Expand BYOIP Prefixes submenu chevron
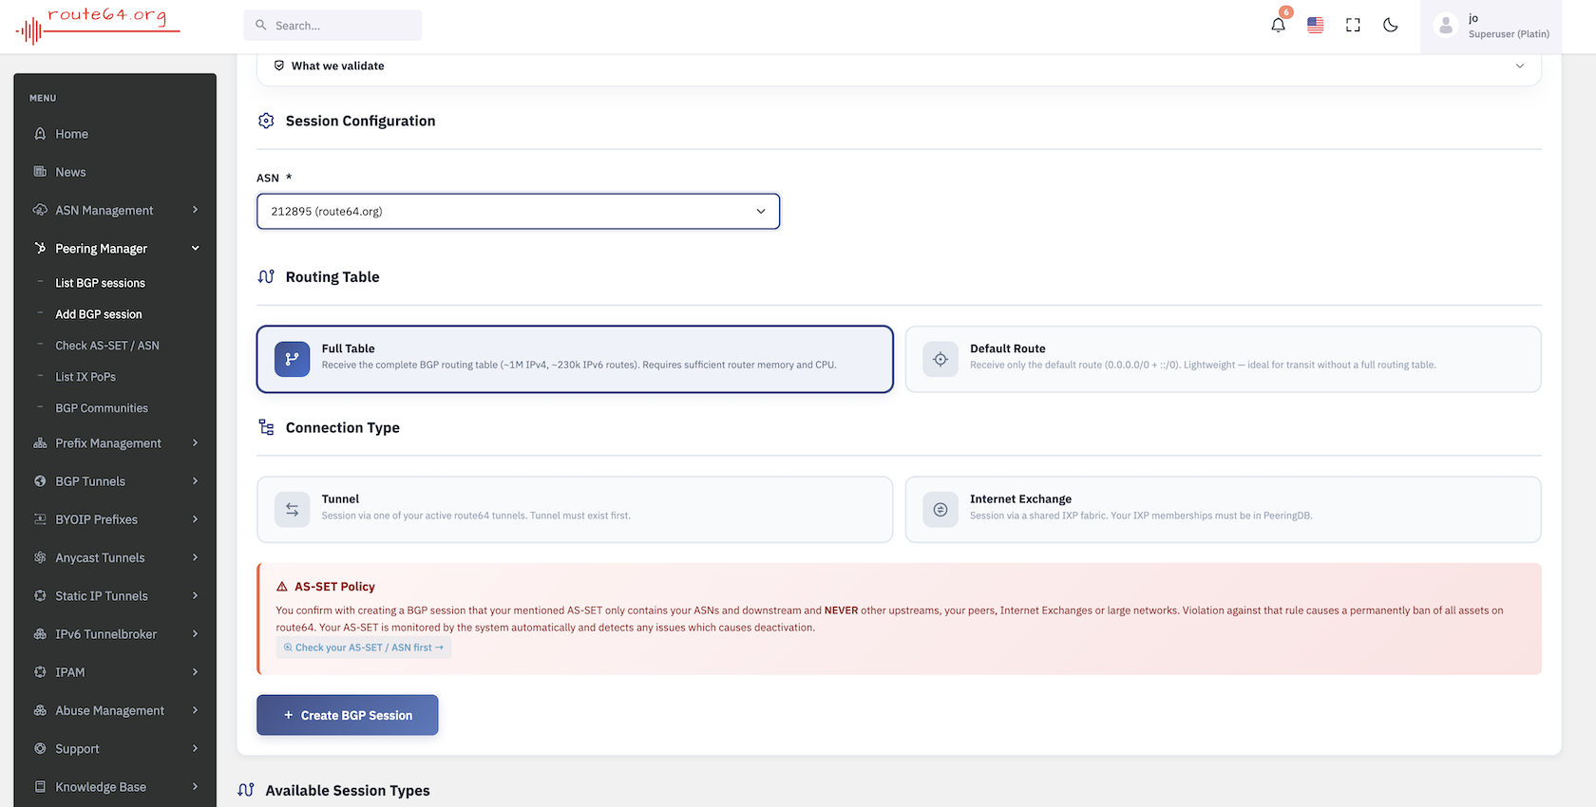This screenshot has height=807, width=1596. (195, 519)
